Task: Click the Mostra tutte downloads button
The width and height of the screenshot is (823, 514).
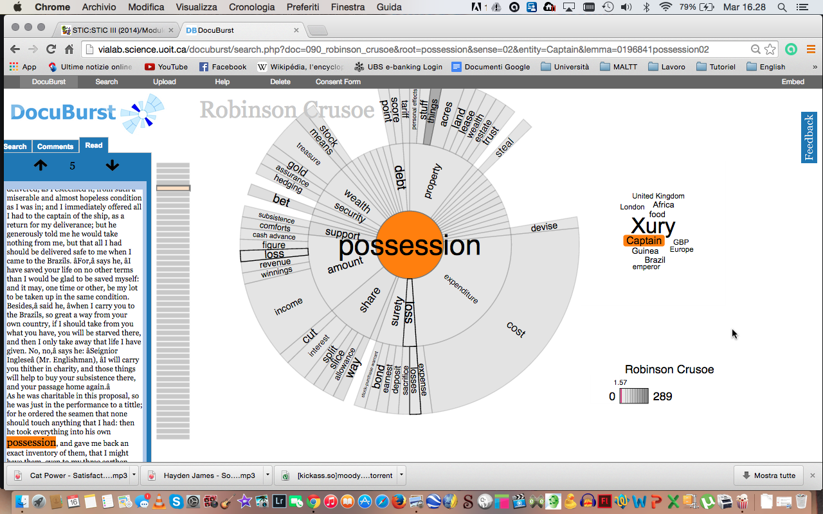Action: pos(768,475)
